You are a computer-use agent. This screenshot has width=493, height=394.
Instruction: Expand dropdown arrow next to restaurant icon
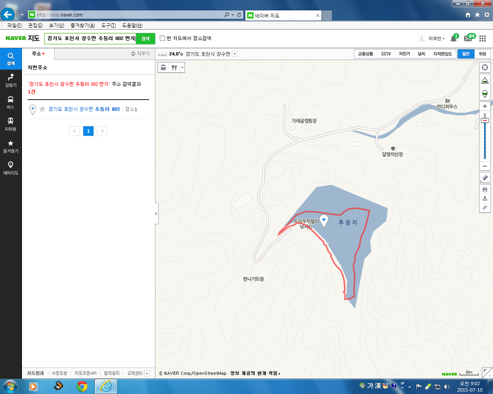[183, 68]
